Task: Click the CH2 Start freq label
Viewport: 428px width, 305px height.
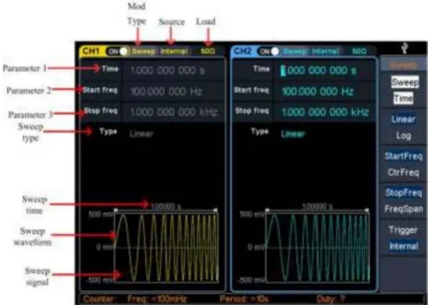Action: coord(252,90)
